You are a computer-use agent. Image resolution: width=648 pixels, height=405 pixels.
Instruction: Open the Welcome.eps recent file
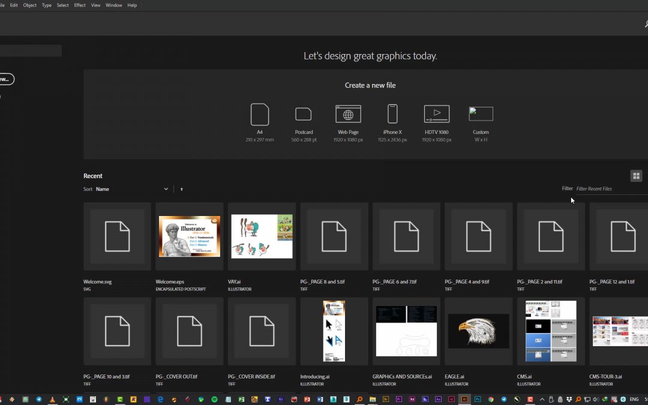(189, 236)
